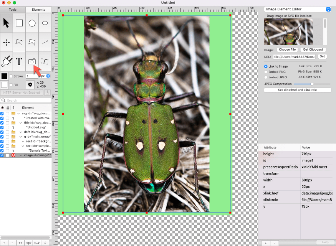Viewport: 336px width, 246px height.
Task: Click the Attribute column header
Action: [270, 147]
